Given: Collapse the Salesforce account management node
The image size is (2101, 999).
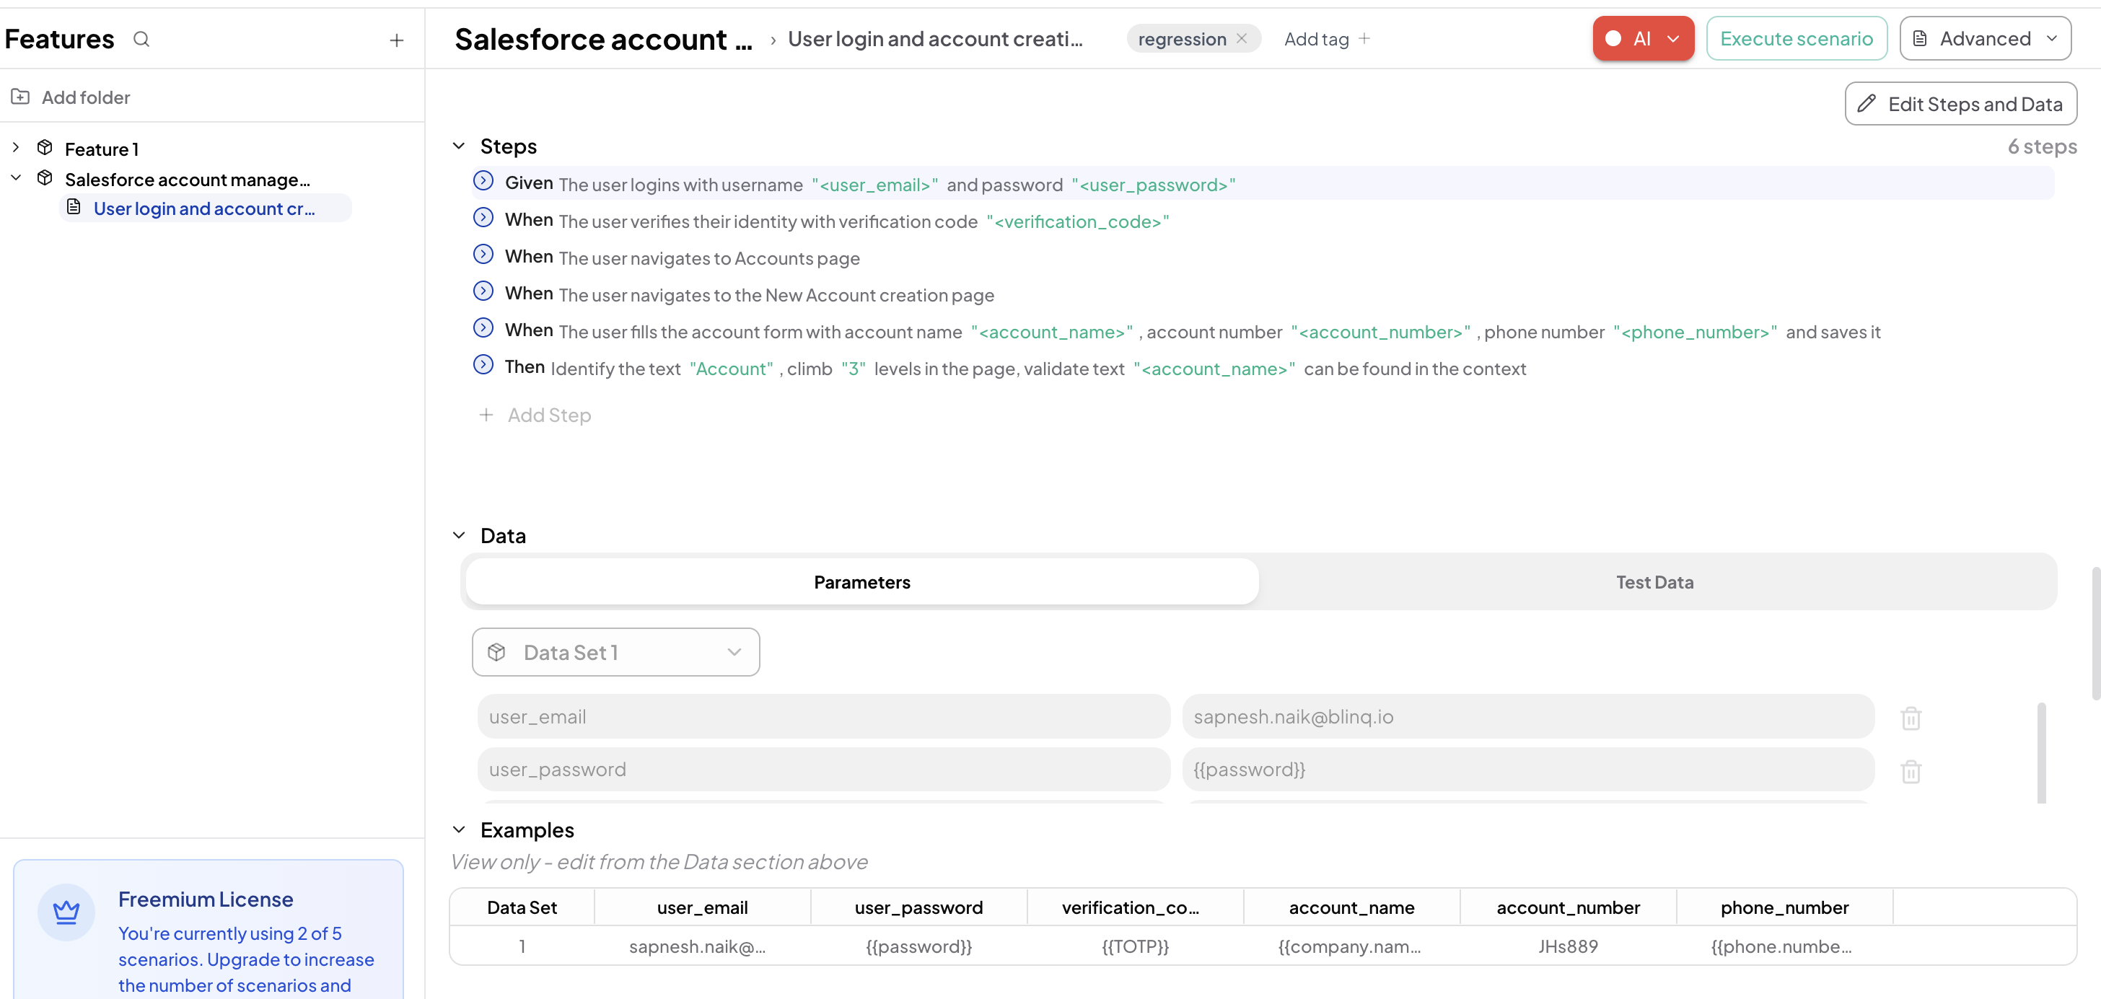Looking at the screenshot, I should pos(15,177).
